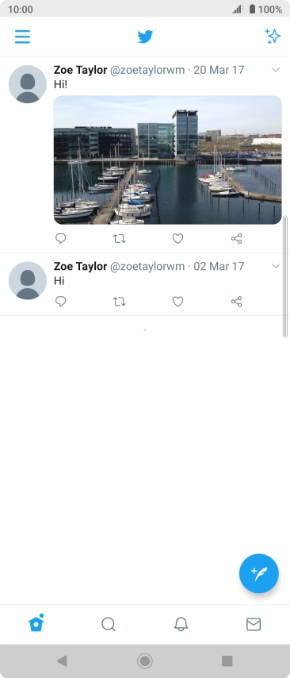Retweet the 02 Mar 17 "Hi" tweet
The height and width of the screenshot is (678, 290).
click(x=120, y=302)
